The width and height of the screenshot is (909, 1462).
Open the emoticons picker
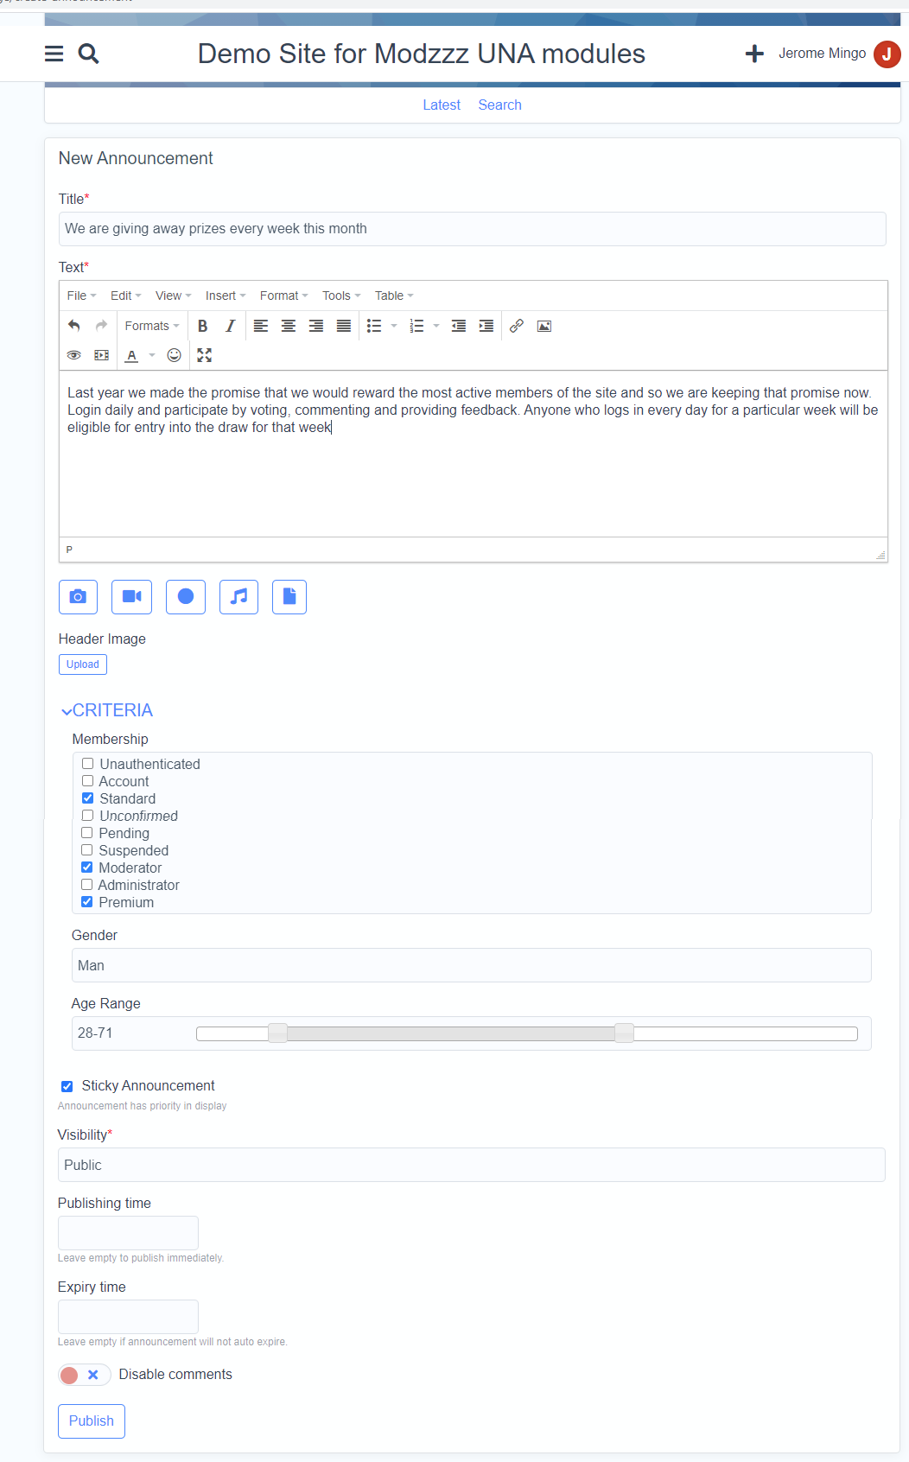pyautogui.click(x=174, y=355)
